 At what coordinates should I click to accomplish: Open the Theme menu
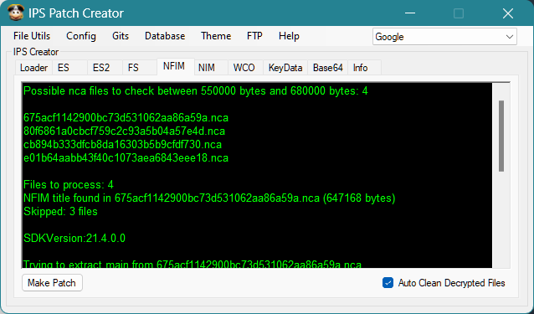click(216, 36)
